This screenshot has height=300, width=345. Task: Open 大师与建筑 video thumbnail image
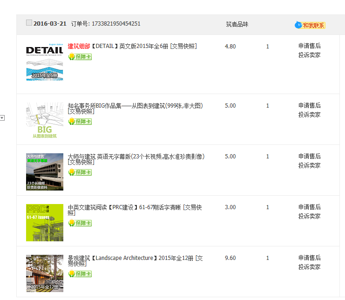tap(45, 172)
